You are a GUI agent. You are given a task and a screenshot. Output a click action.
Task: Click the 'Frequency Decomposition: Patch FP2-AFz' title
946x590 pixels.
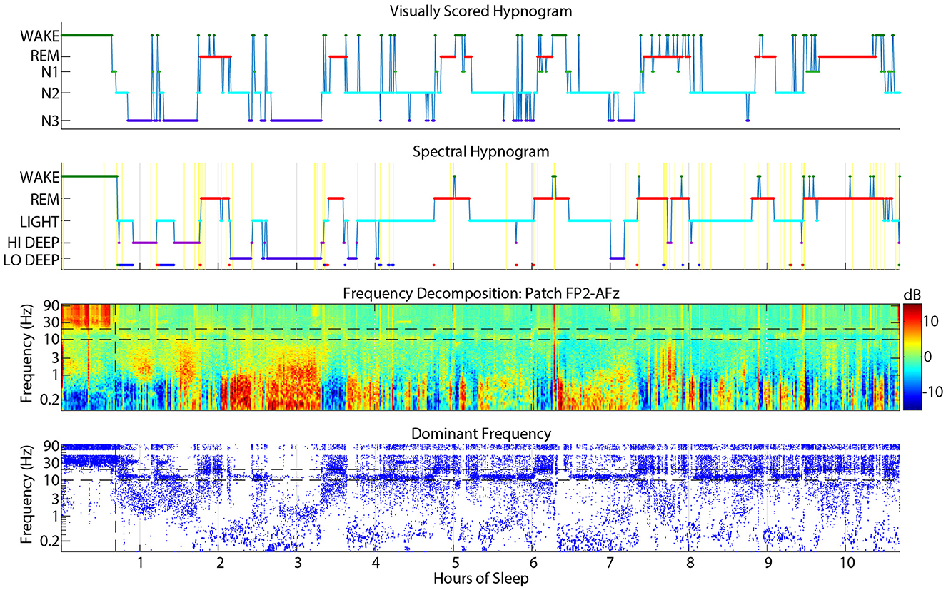480,293
